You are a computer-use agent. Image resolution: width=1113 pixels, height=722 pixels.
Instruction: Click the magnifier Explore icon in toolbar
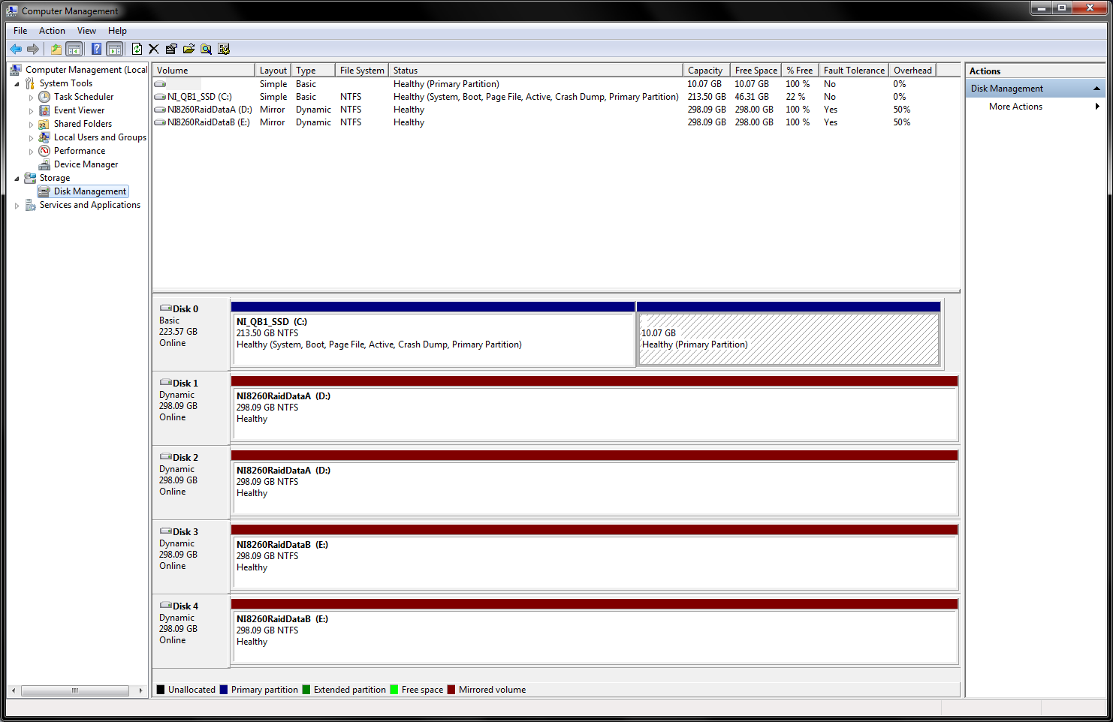pos(206,49)
